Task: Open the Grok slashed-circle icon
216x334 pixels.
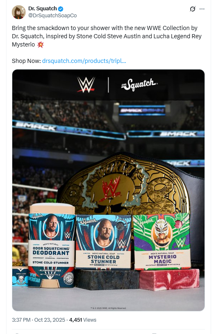Action: [193, 9]
